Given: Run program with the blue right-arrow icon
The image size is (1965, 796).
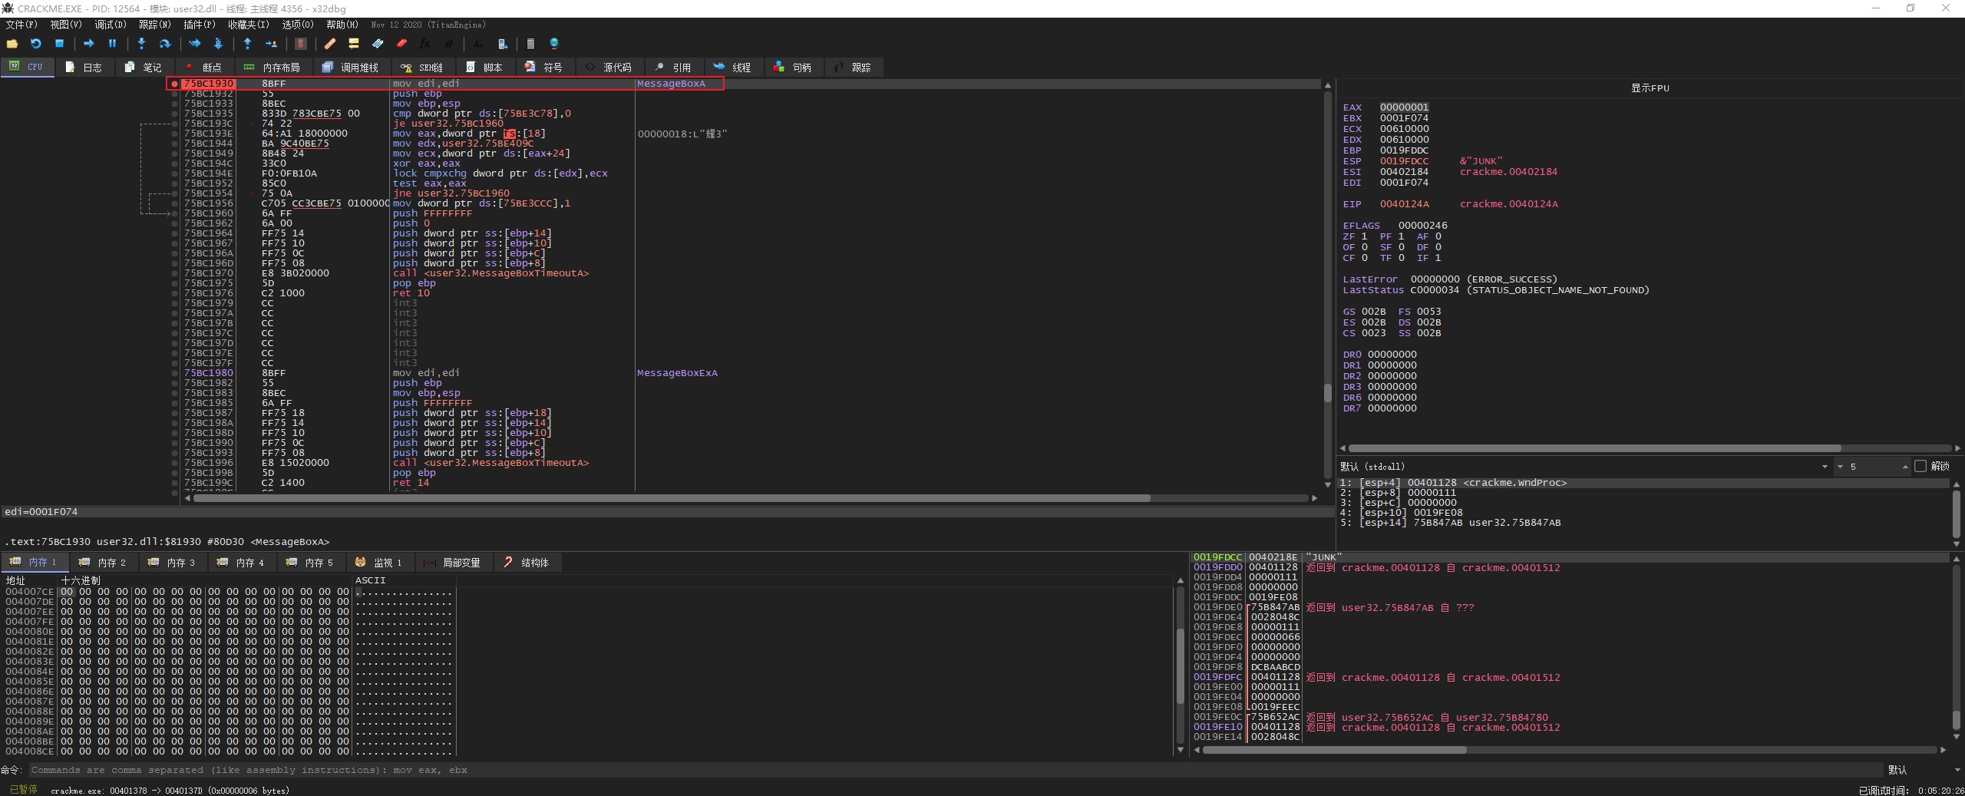Looking at the screenshot, I should click(x=88, y=44).
